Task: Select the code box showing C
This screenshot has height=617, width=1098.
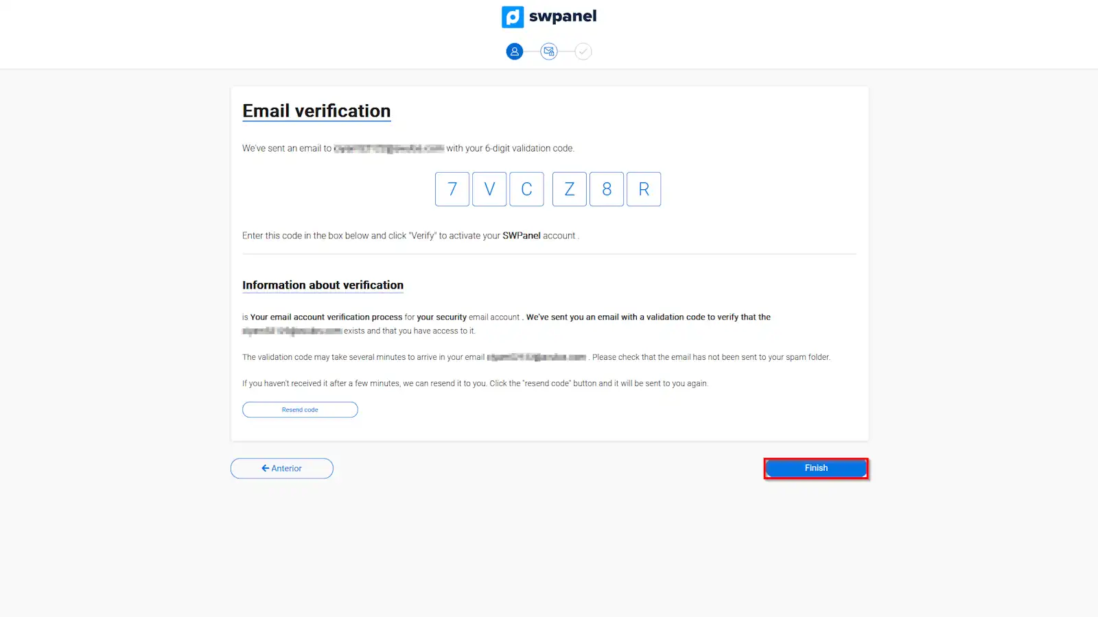Action: pyautogui.click(x=526, y=189)
